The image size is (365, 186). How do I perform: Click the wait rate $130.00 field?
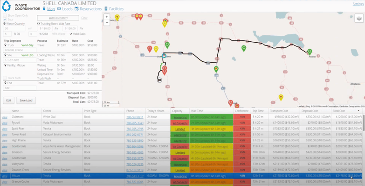coord(70,28)
